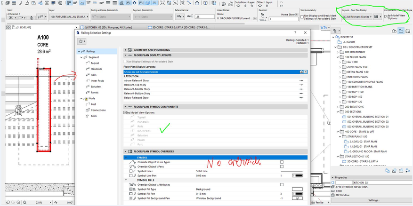This screenshot has height=206, width=413.
Task: Click the Elevation value field showing 0
Action: click(x=283, y=19)
